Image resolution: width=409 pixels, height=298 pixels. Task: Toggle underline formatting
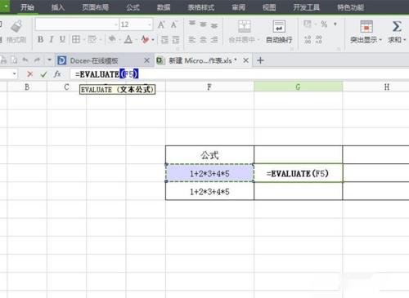[x=62, y=40]
